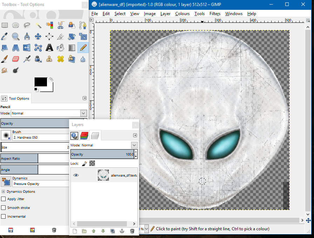Turn on Smooth stroke option
This screenshot has height=238, width=314.
(4, 208)
